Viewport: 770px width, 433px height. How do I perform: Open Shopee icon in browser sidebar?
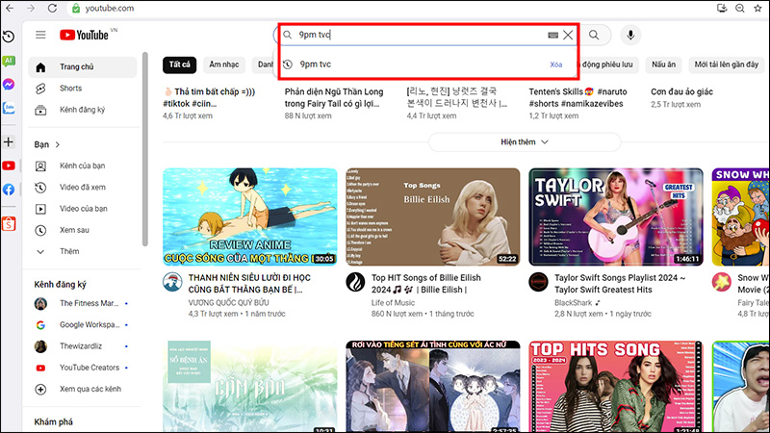9,223
